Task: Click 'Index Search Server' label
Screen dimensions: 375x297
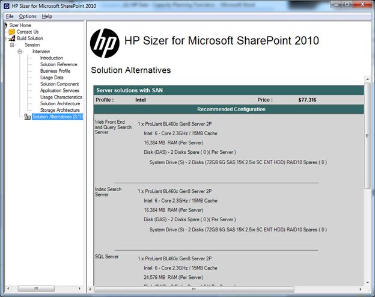Action: click(x=108, y=192)
